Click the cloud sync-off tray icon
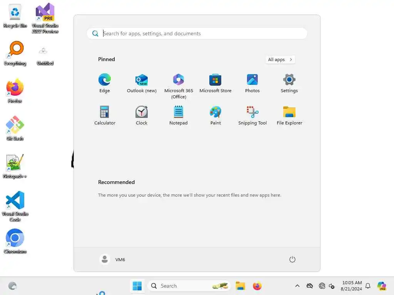Viewport: 394px width, 295px height. point(310,286)
